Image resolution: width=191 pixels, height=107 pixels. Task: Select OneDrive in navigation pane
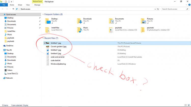pyautogui.click(x=10, y=46)
